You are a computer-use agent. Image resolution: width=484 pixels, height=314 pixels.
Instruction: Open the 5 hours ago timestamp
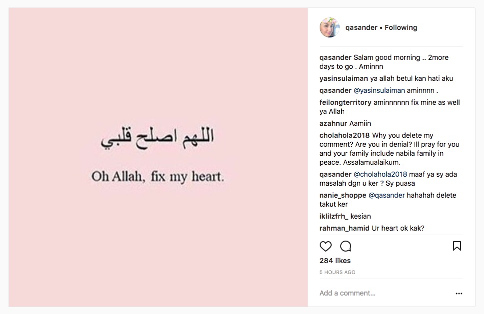(x=337, y=272)
